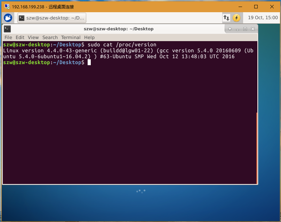The height and width of the screenshot is (222, 281).
Task: Click the "4.4.0-43-generic" kernel version text
Action: pos(72,51)
